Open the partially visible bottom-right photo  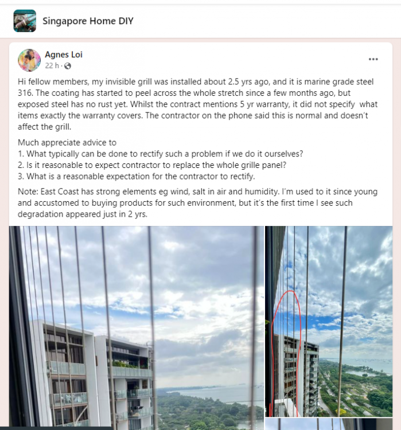(329, 424)
